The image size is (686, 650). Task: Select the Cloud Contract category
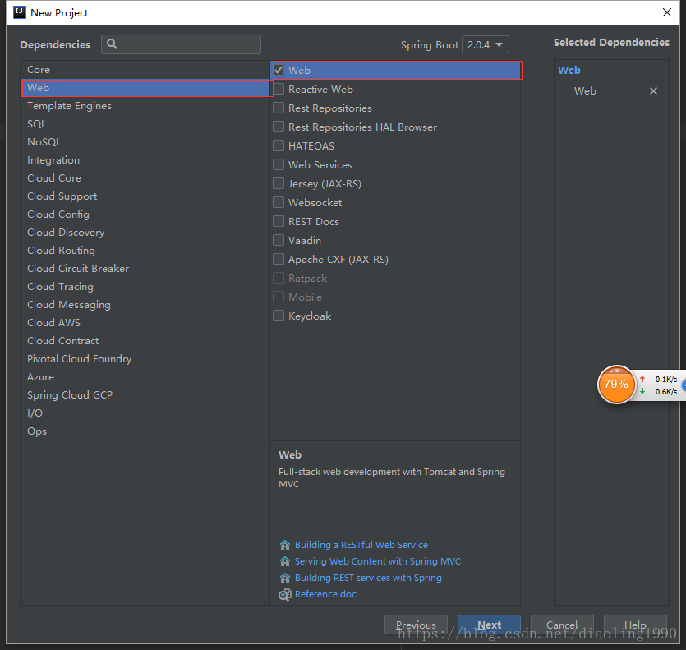click(145, 341)
